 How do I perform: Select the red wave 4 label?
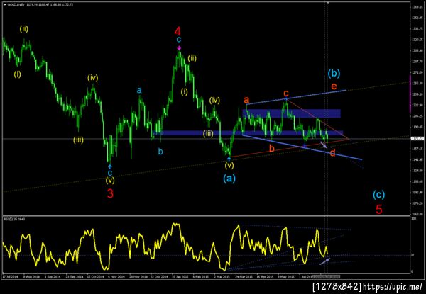(x=177, y=31)
